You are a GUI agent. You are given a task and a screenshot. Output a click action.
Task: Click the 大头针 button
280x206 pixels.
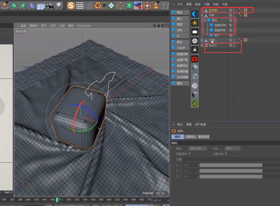(x=180, y=48)
